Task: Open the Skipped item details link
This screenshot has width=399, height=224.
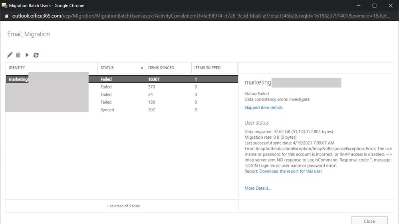Action: click(263, 108)
